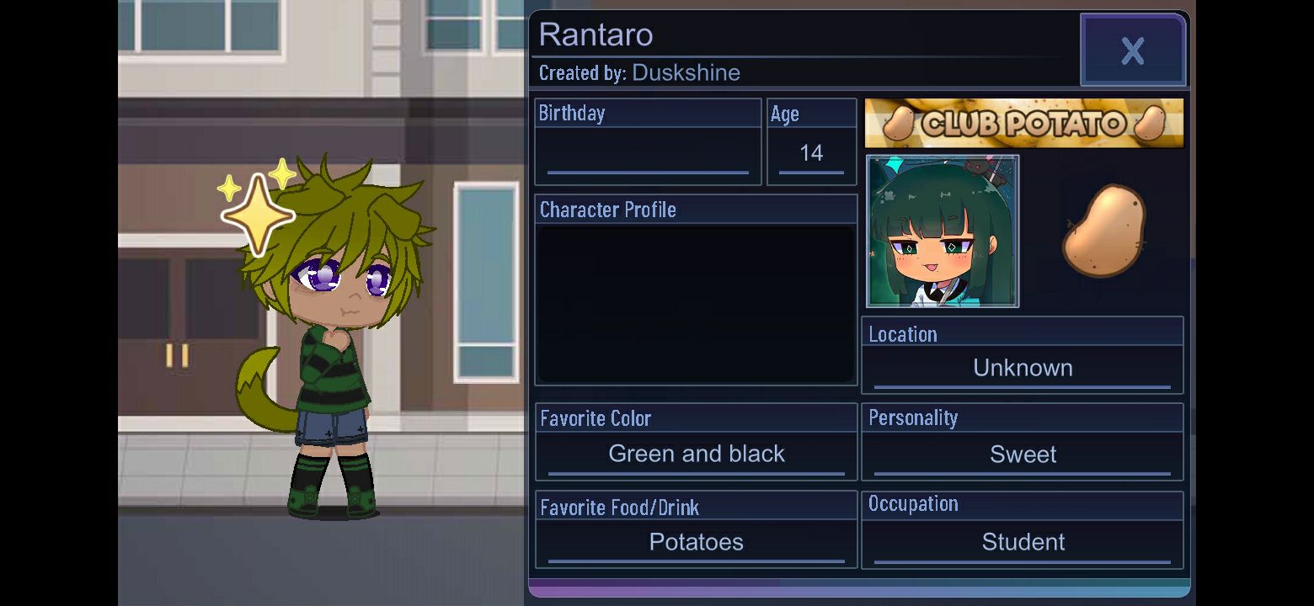
Task: Edit Favorite Color Green and black
Action: tap(696, 454)
